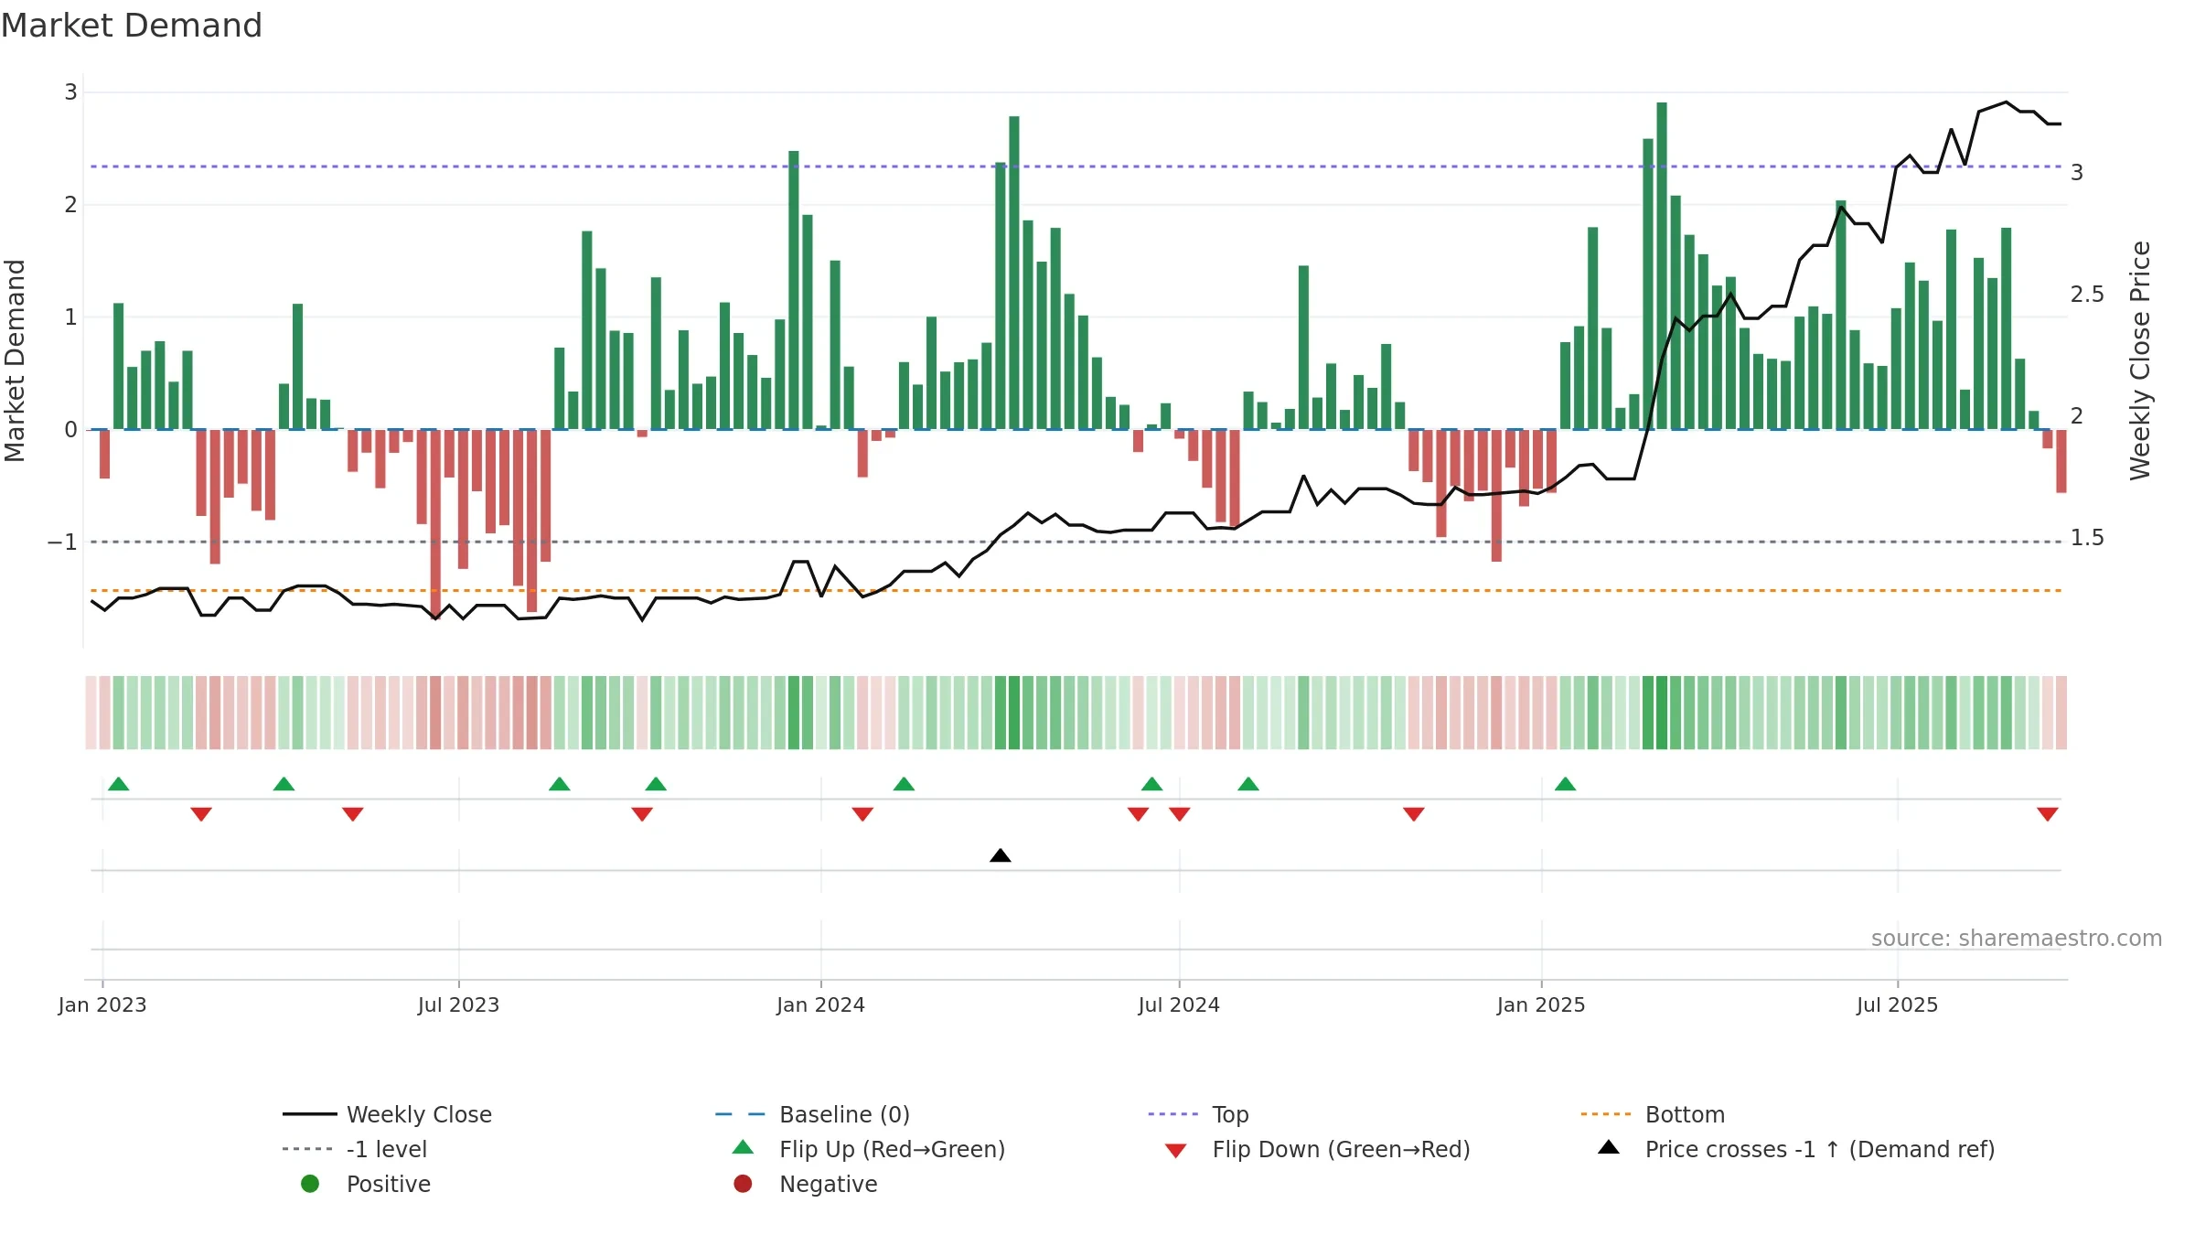2195x1235 pixels.
Task: Click the Positive legend label
Action: [x=388, y=1184]
